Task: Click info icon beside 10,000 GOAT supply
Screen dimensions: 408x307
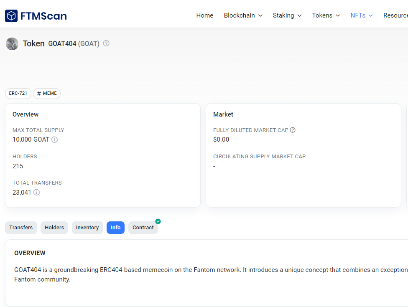Action: 54,140
